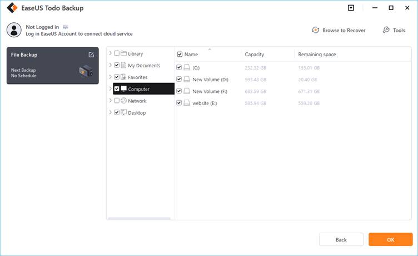Click the 671.31 GB remaining space value

point(308,91)
